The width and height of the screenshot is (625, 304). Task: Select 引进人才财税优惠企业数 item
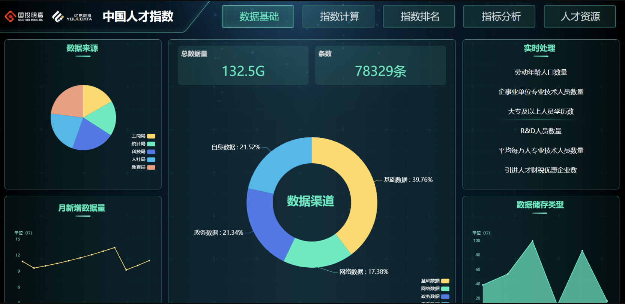(541, 170)
